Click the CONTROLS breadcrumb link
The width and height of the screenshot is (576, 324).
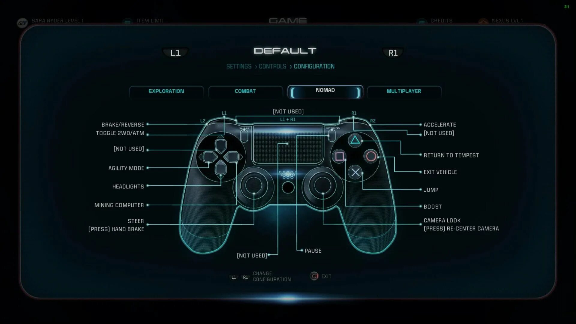[x=273, y=66]
